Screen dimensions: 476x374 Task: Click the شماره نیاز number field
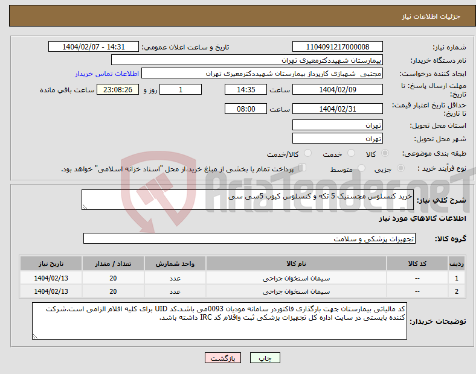coord(338,47)
